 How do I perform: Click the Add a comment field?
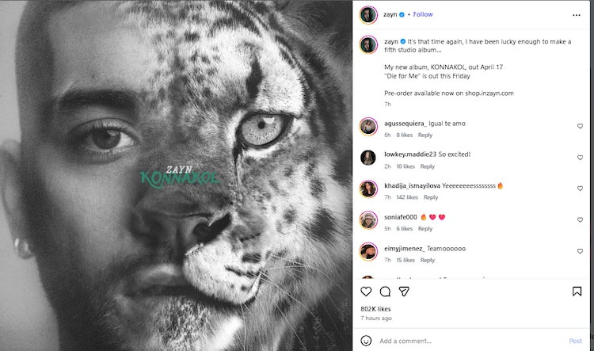467,341
